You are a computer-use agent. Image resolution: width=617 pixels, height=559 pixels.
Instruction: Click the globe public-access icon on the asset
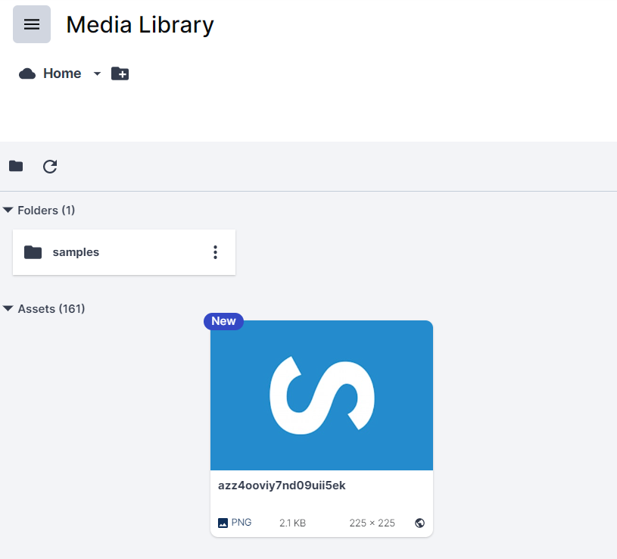(x=420, y=523)
